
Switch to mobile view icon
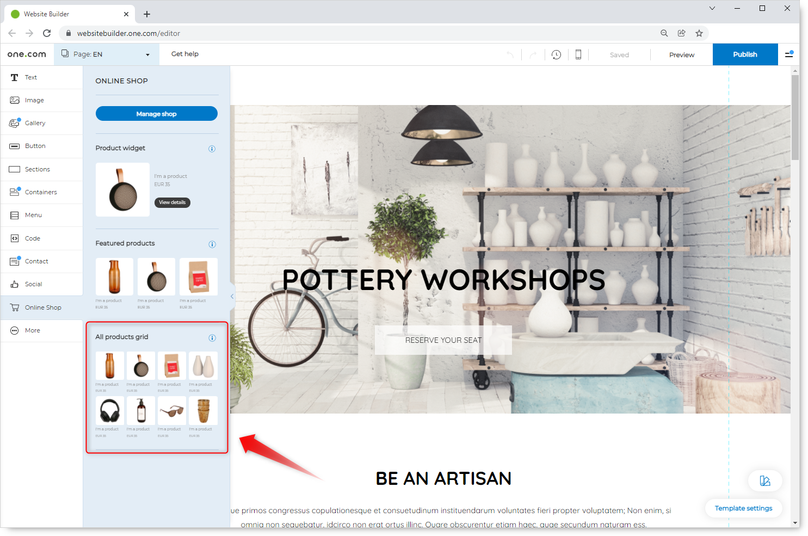578,54
